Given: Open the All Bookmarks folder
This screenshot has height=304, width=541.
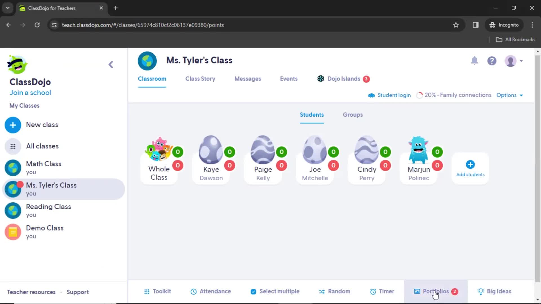Looking at the screenshot, I should pyautogui.click(x=515, y=40).
